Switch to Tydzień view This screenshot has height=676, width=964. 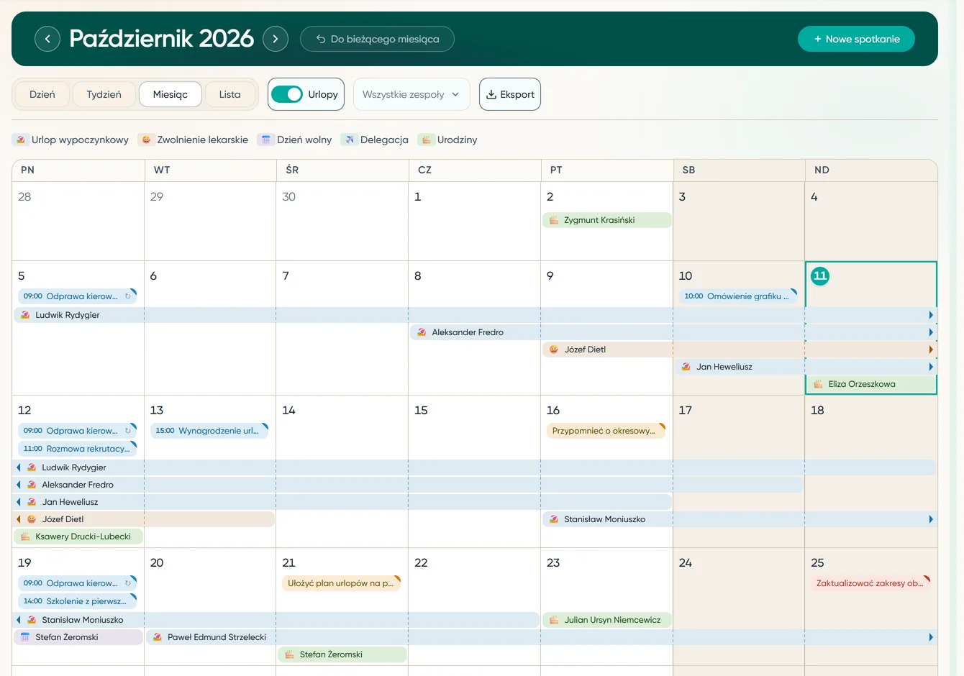coord(104,94)
